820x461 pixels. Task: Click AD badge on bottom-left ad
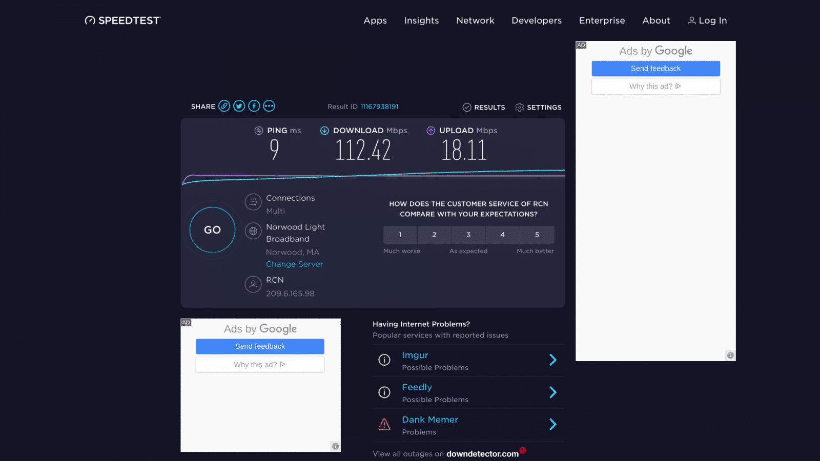(x=186, y=323)
